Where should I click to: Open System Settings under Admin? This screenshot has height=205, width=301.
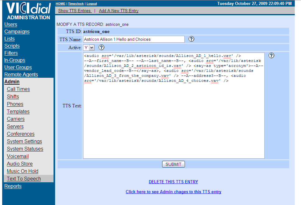[24, 141]
